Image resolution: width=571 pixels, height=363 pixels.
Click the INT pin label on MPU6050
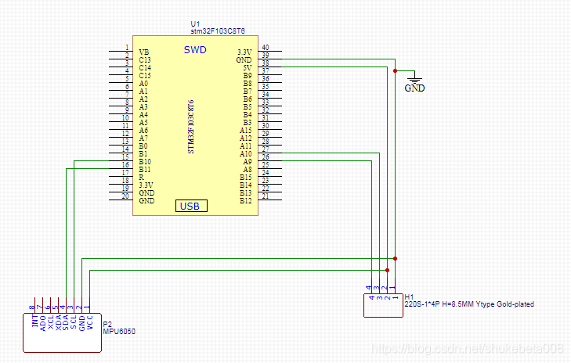pyautogui.click(x=35, y=321)
